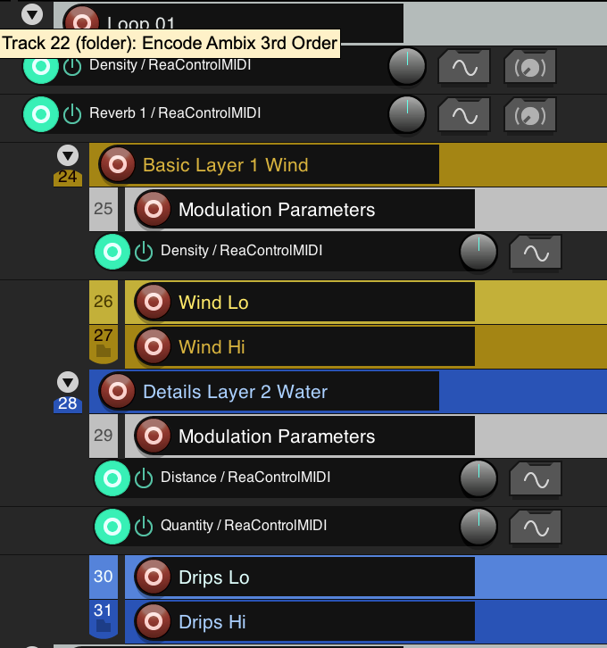607x648 pixels.
Task: Toggle Quantity ReaControlMIDI envelope arm button
Action: point(112,527)
